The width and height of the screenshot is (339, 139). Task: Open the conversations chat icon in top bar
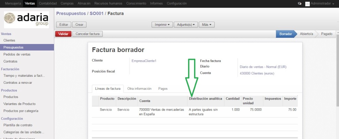pyautogui.click(x=299, y=3)
